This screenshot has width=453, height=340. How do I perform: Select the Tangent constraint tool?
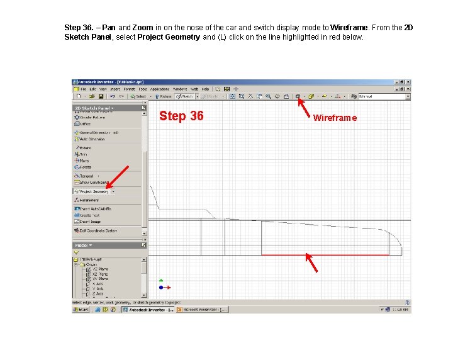(84, 176)
